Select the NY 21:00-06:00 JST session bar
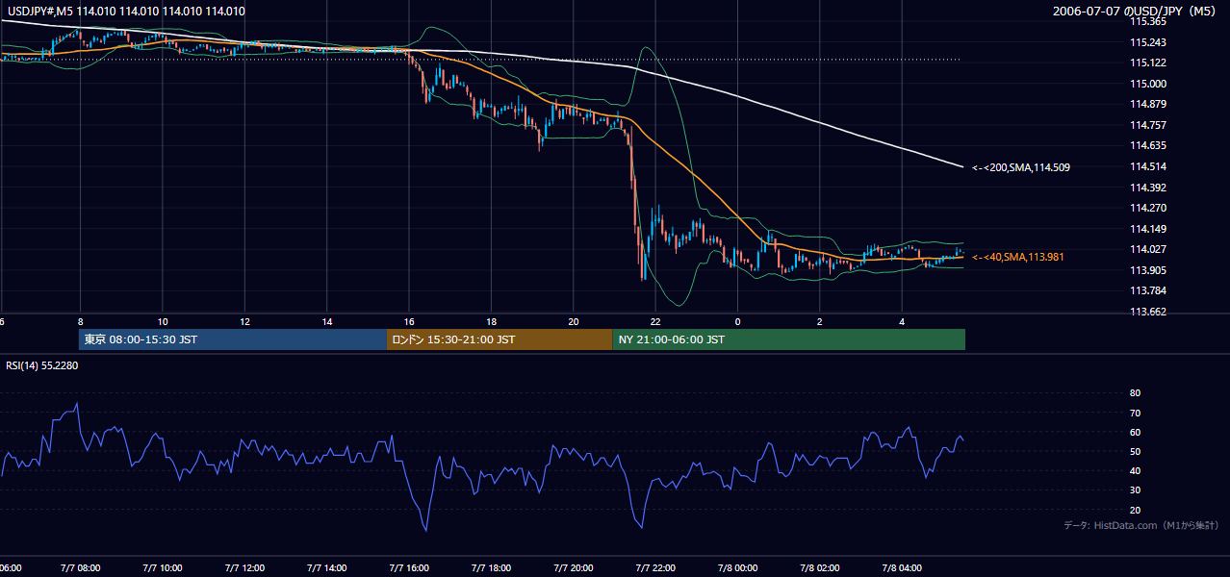1230x577 pixels. (788, 339)
